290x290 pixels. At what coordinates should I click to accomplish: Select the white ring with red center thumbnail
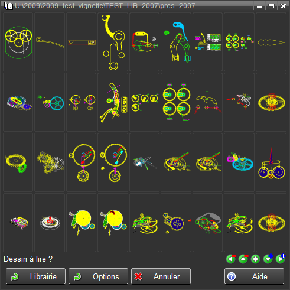click(50, 223)
